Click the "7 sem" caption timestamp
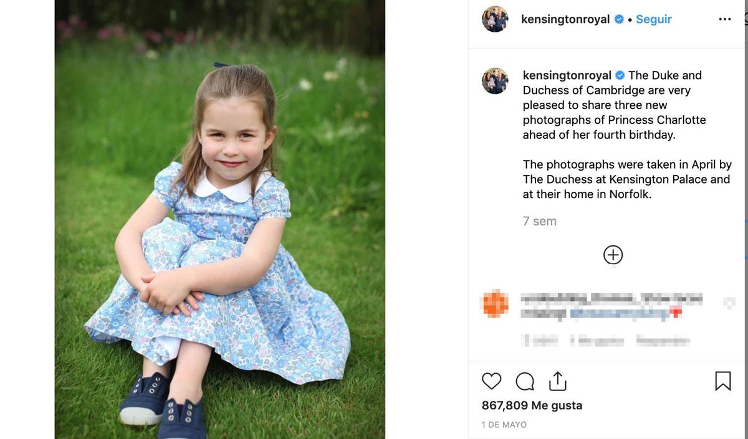748x439 pixels. coord(539,221)
